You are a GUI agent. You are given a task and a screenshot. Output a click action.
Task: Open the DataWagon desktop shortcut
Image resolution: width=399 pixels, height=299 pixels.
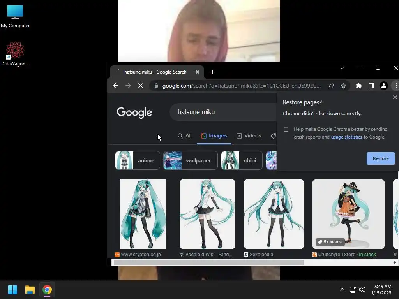pos(15,54)
